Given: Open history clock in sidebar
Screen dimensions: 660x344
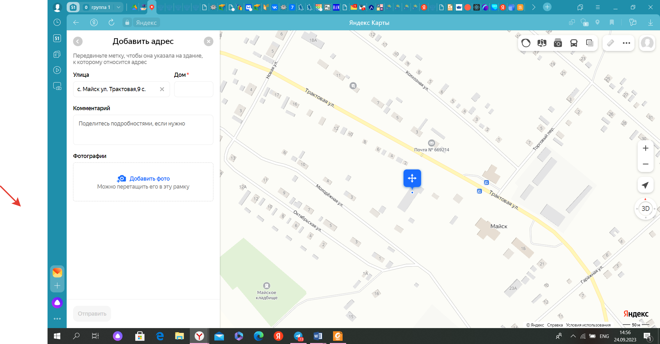Looking at the screenshot, I should [x=57, y=22].
